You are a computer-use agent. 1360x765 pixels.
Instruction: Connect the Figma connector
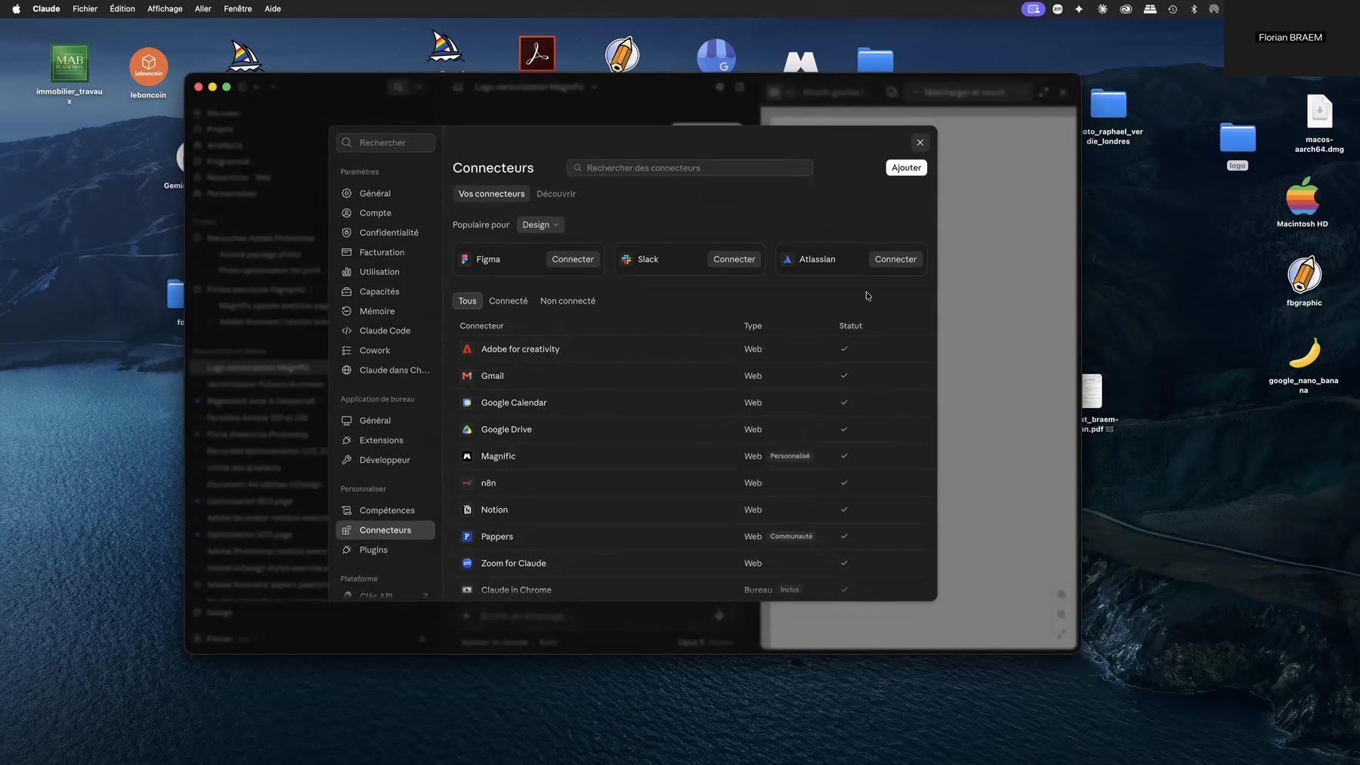(573, 259)
